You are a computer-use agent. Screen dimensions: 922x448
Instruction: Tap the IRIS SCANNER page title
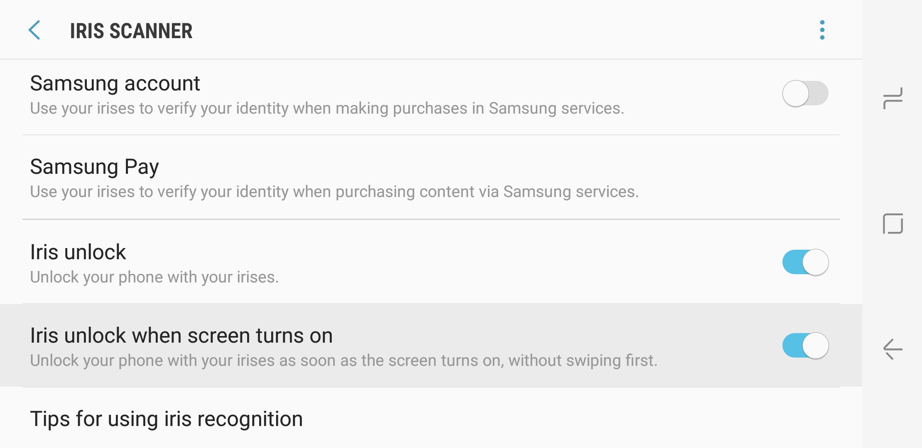tap(131, 31)
